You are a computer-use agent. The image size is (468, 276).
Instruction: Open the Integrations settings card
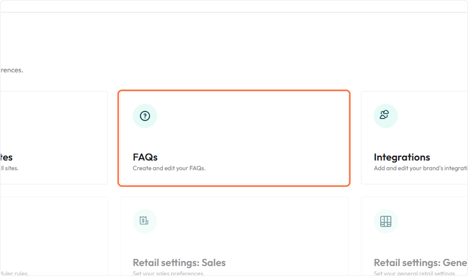click(x=421, y=138)
